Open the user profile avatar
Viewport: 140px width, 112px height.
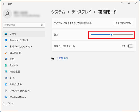(x=7, y=14)
